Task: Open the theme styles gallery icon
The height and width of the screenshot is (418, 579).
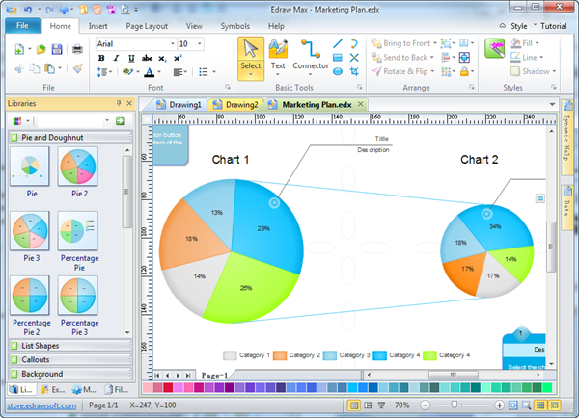Action: tap(495, 49)
